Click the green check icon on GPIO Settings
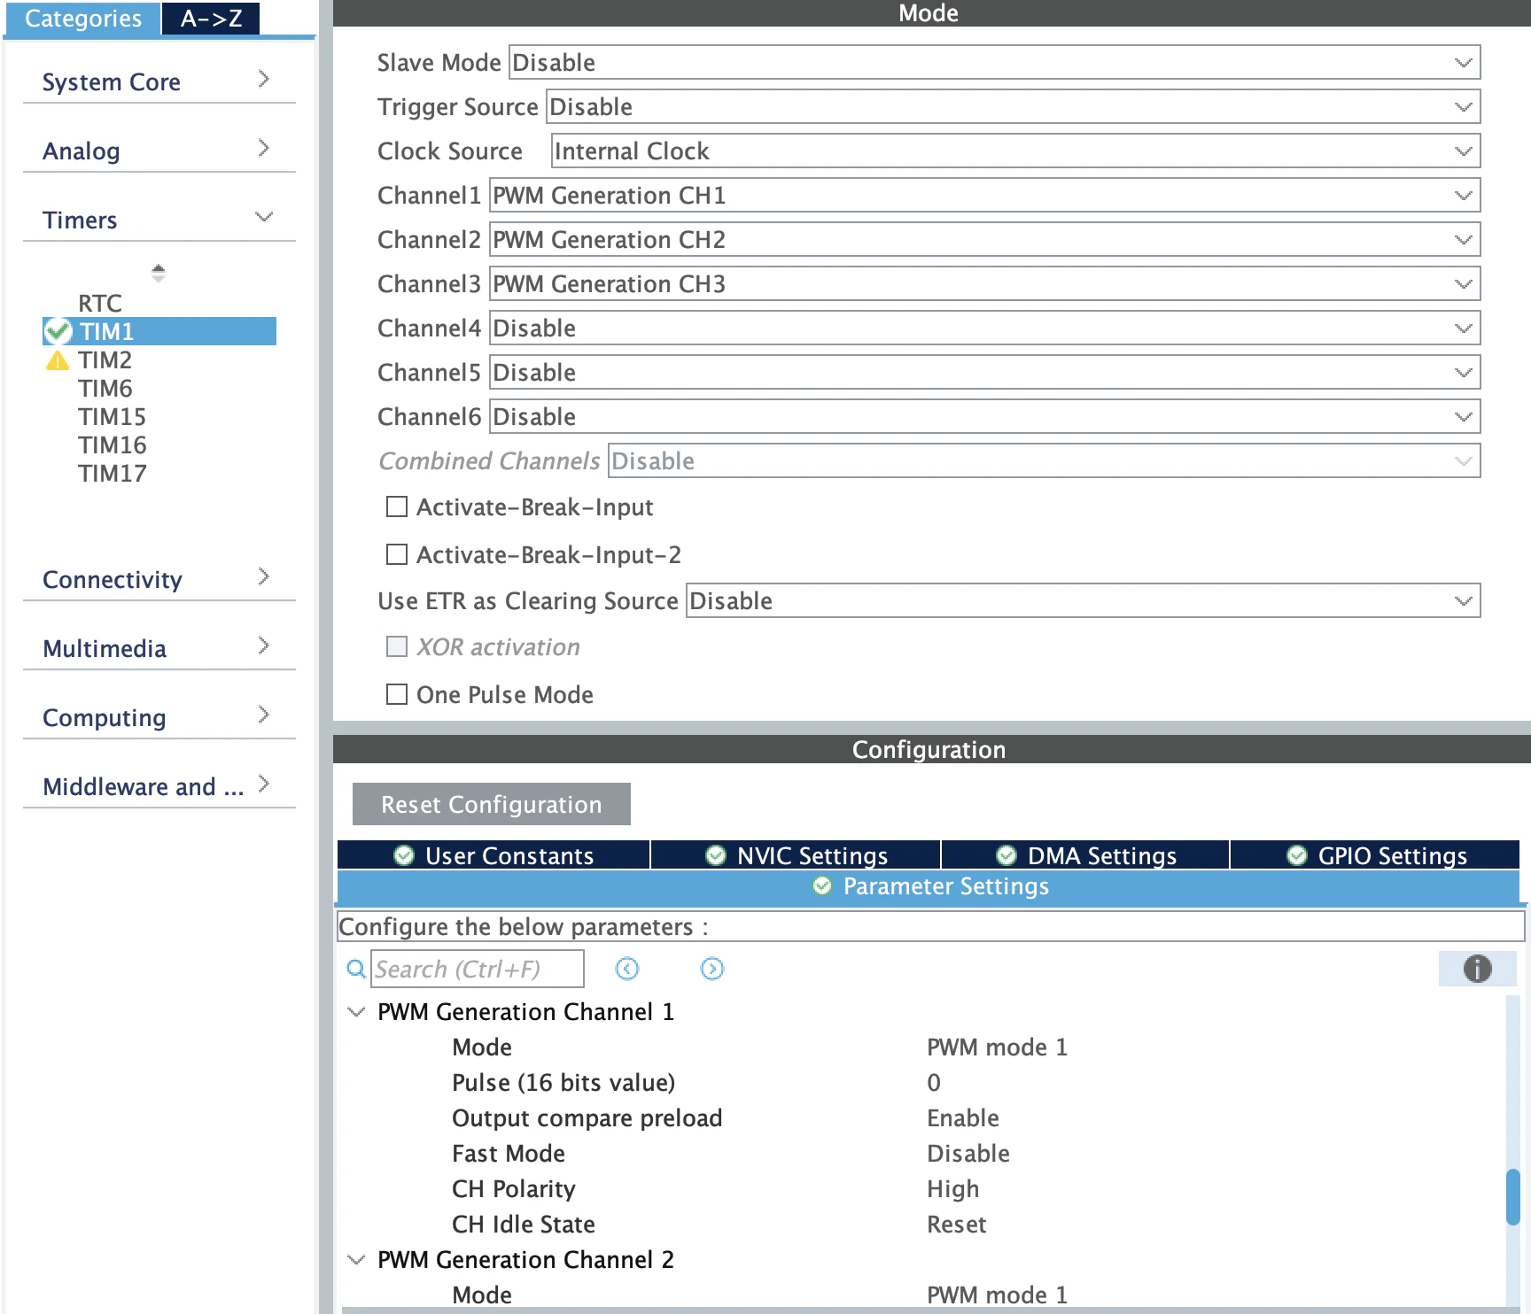The height and width of the screenshot is (1314, 1531). (x=1297, y=855)
